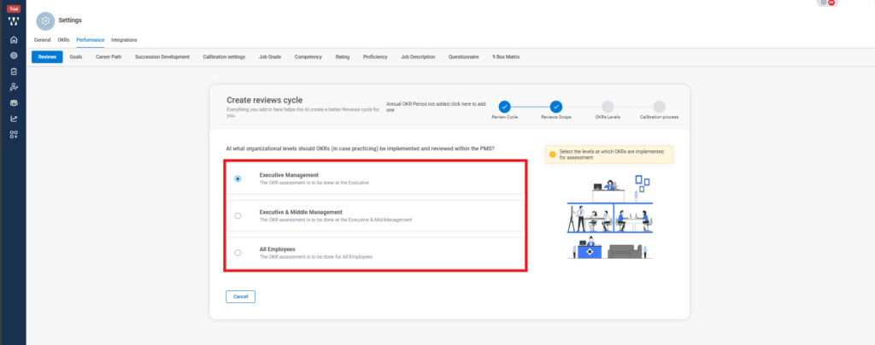Click the Reviews Scope step label
The height and width of the screenshot is (345, 875).
tap(555, 118)
